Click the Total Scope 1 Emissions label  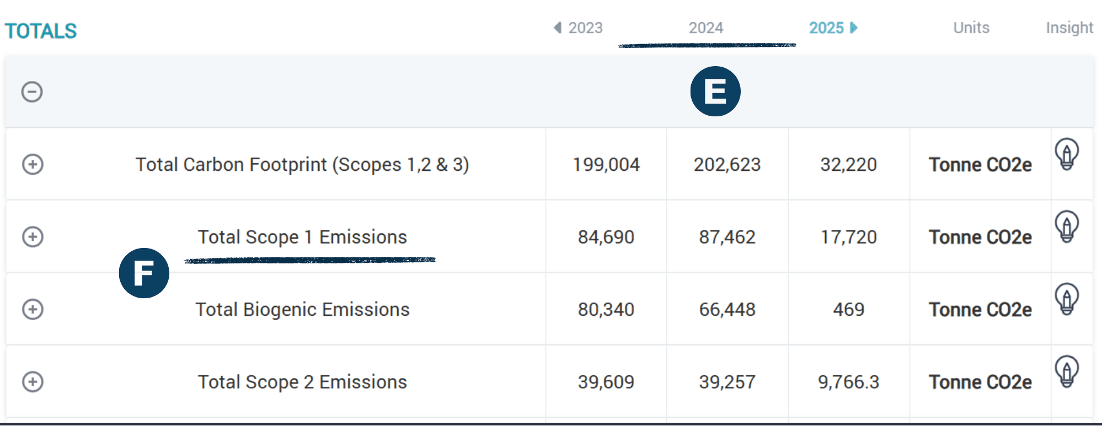[x=302, y=237]
